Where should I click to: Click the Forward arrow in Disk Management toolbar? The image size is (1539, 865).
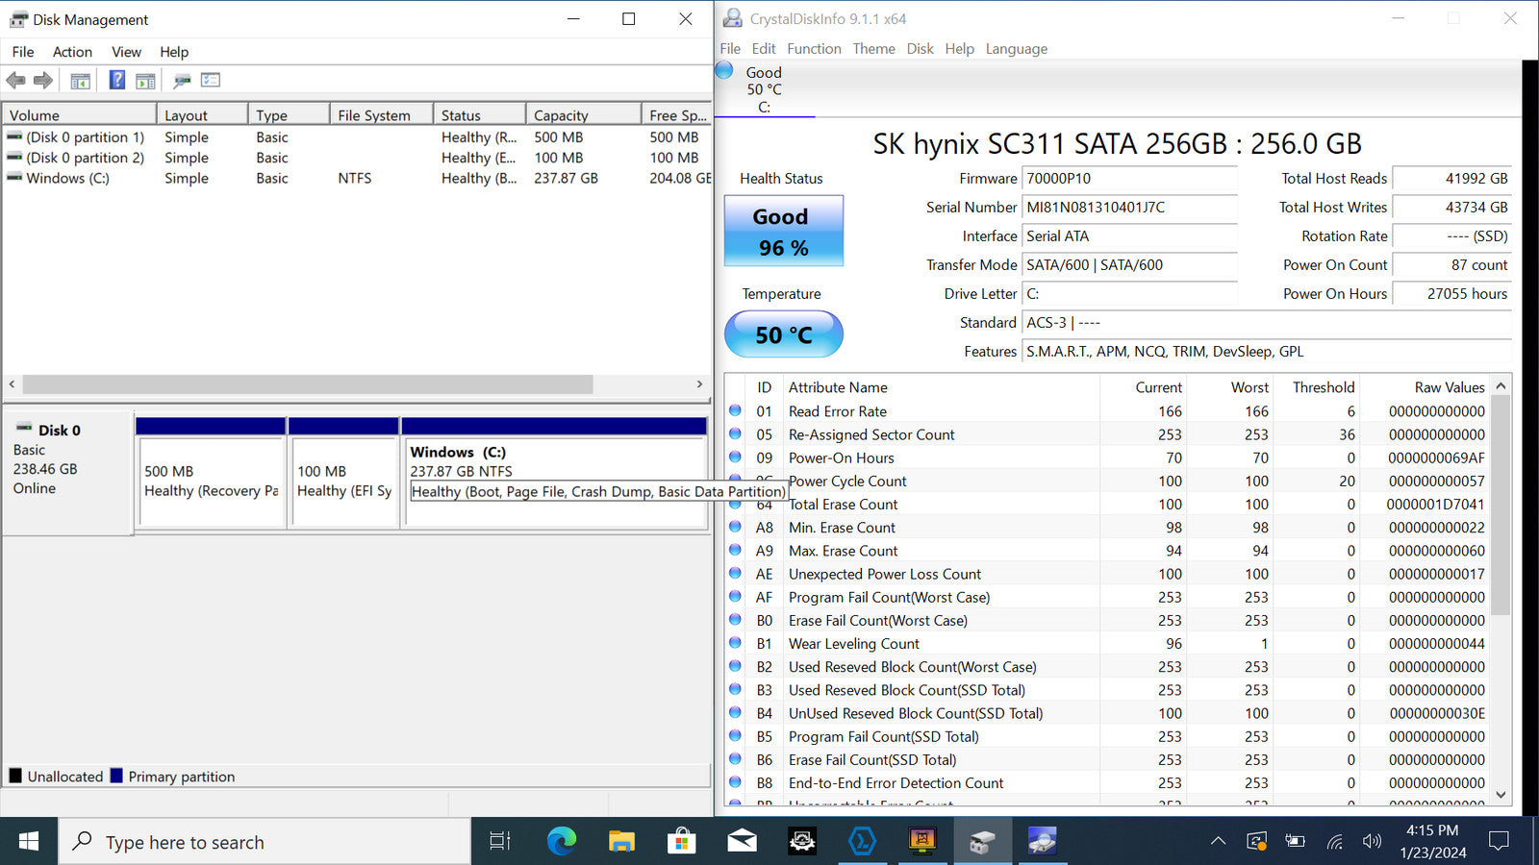coord(42,81)
